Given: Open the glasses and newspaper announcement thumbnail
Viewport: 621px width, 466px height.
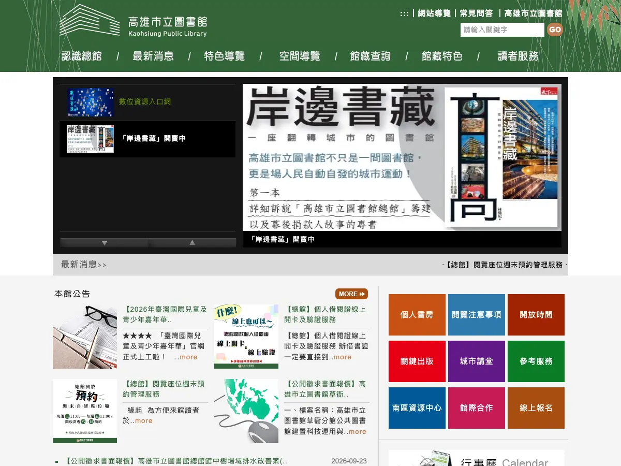Looking at the screenshot, I should 85,337.
